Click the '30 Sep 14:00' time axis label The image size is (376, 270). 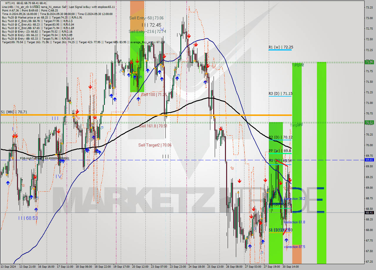291,267
